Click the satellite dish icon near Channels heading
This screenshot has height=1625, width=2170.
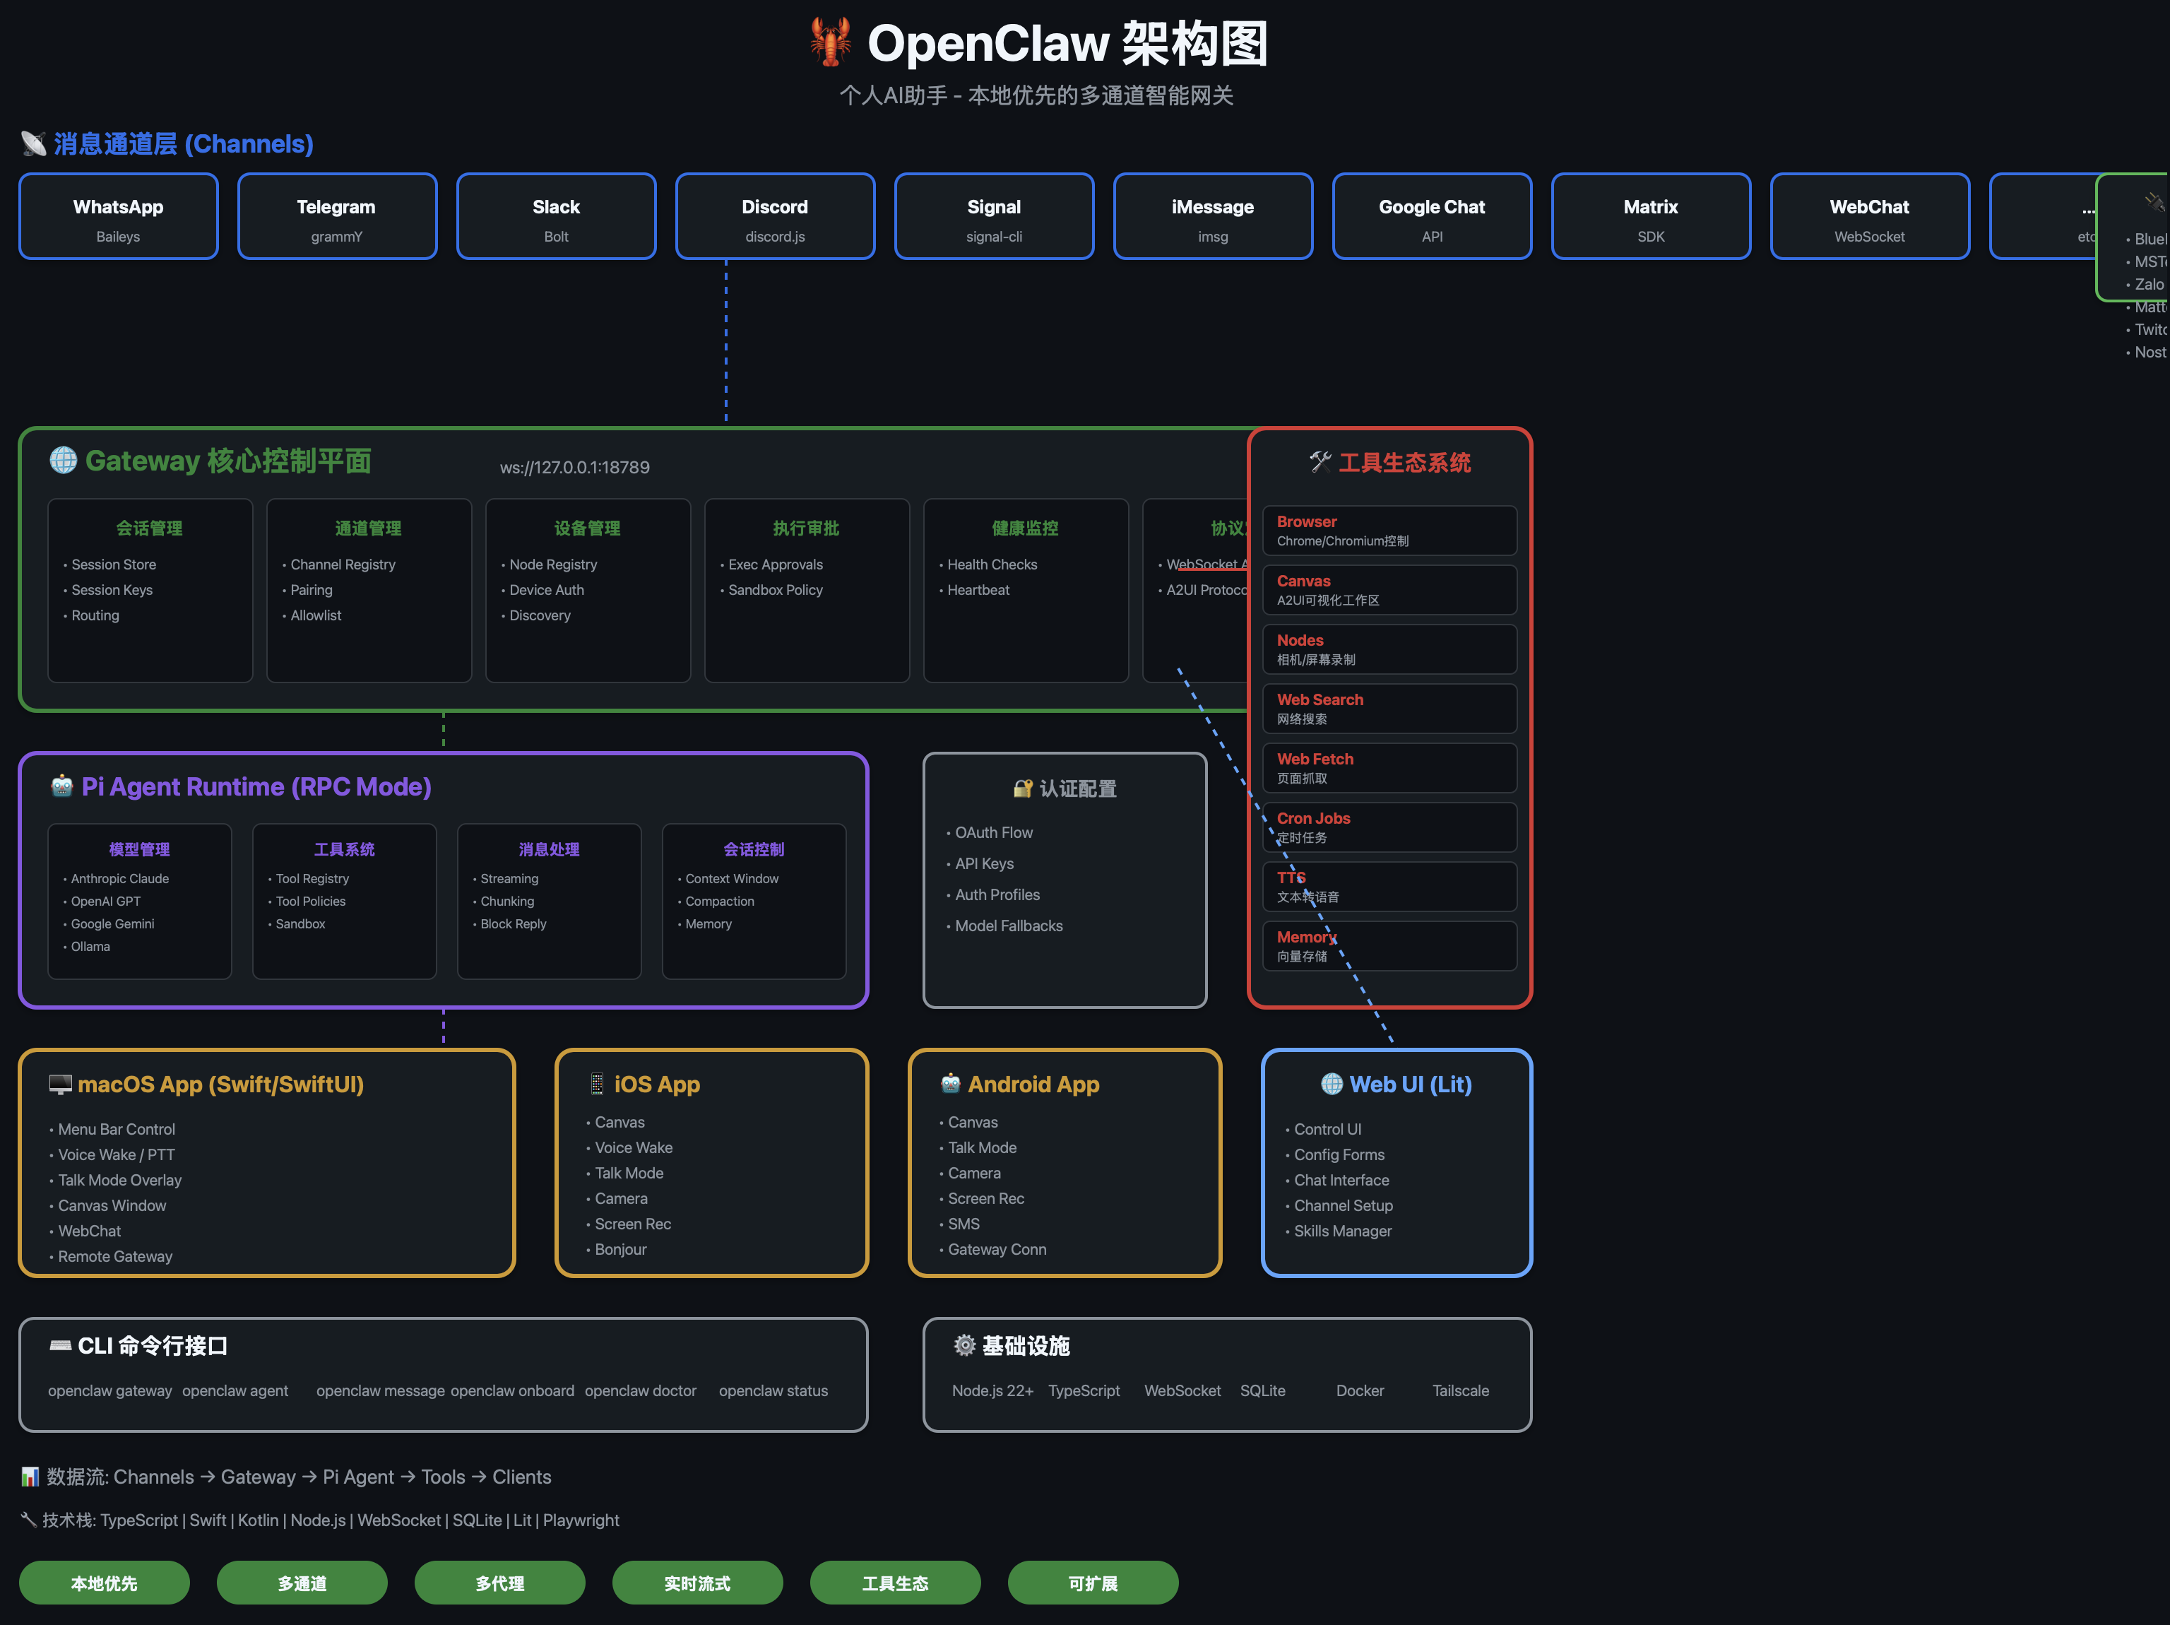33,144
